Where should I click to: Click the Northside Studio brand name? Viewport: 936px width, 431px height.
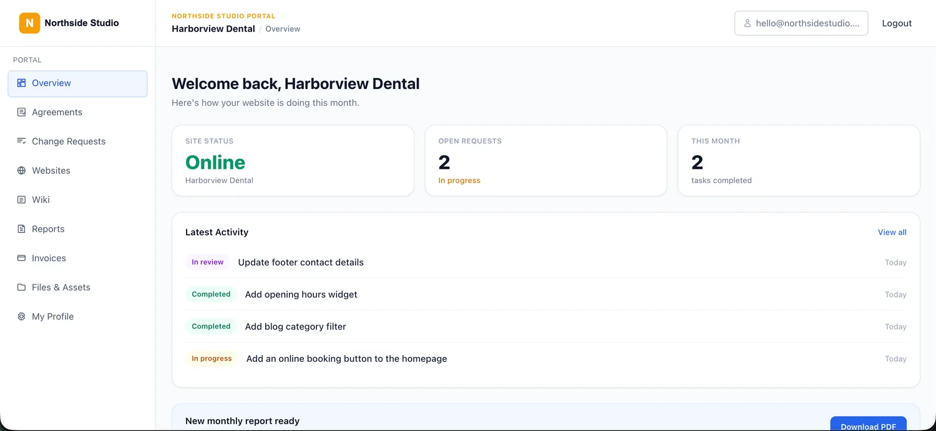[82, 23]
